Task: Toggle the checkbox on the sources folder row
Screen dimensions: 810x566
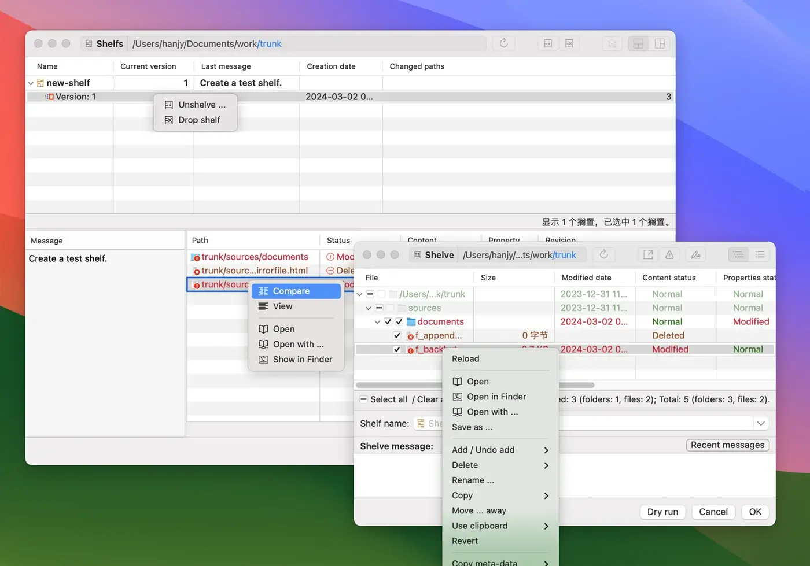Action: coord(379,308)
